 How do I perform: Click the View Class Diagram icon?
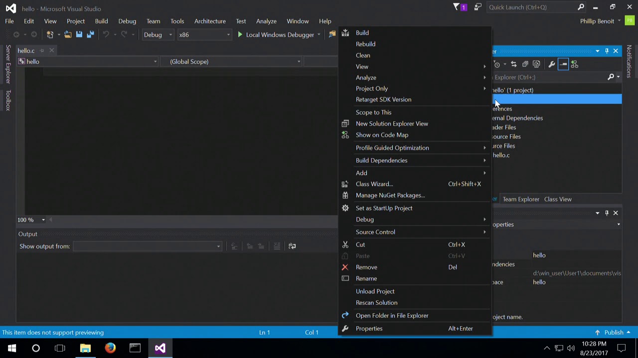coord(575,64)
